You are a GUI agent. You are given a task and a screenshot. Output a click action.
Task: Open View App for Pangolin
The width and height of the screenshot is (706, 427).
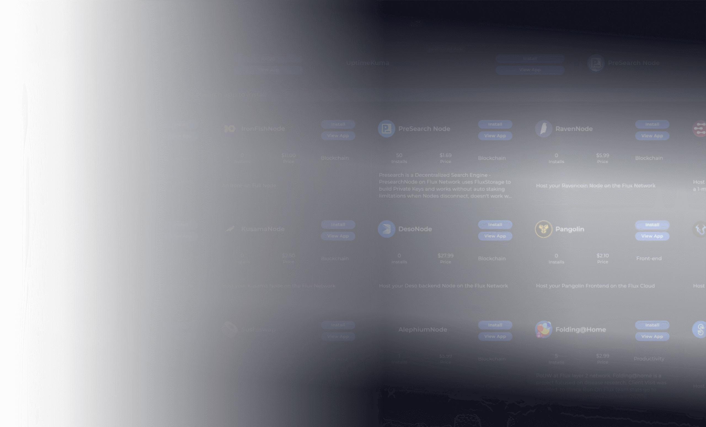tap(652, 236)
